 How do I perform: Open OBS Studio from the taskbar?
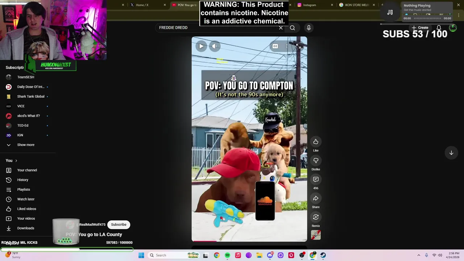[302, 255]
